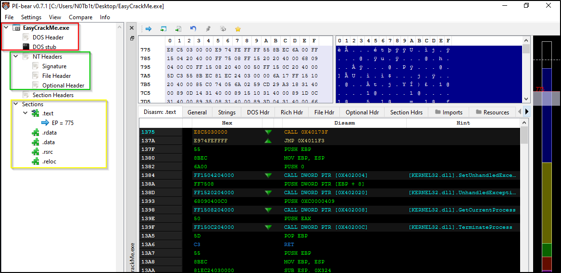The image size is (561, 273).
Task: Close the hex view panel with X
Action: 132,28
